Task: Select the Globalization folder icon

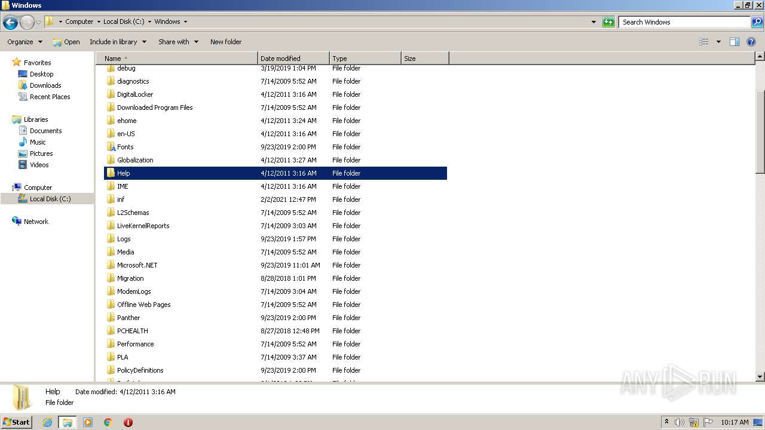Action: point(111,160)
